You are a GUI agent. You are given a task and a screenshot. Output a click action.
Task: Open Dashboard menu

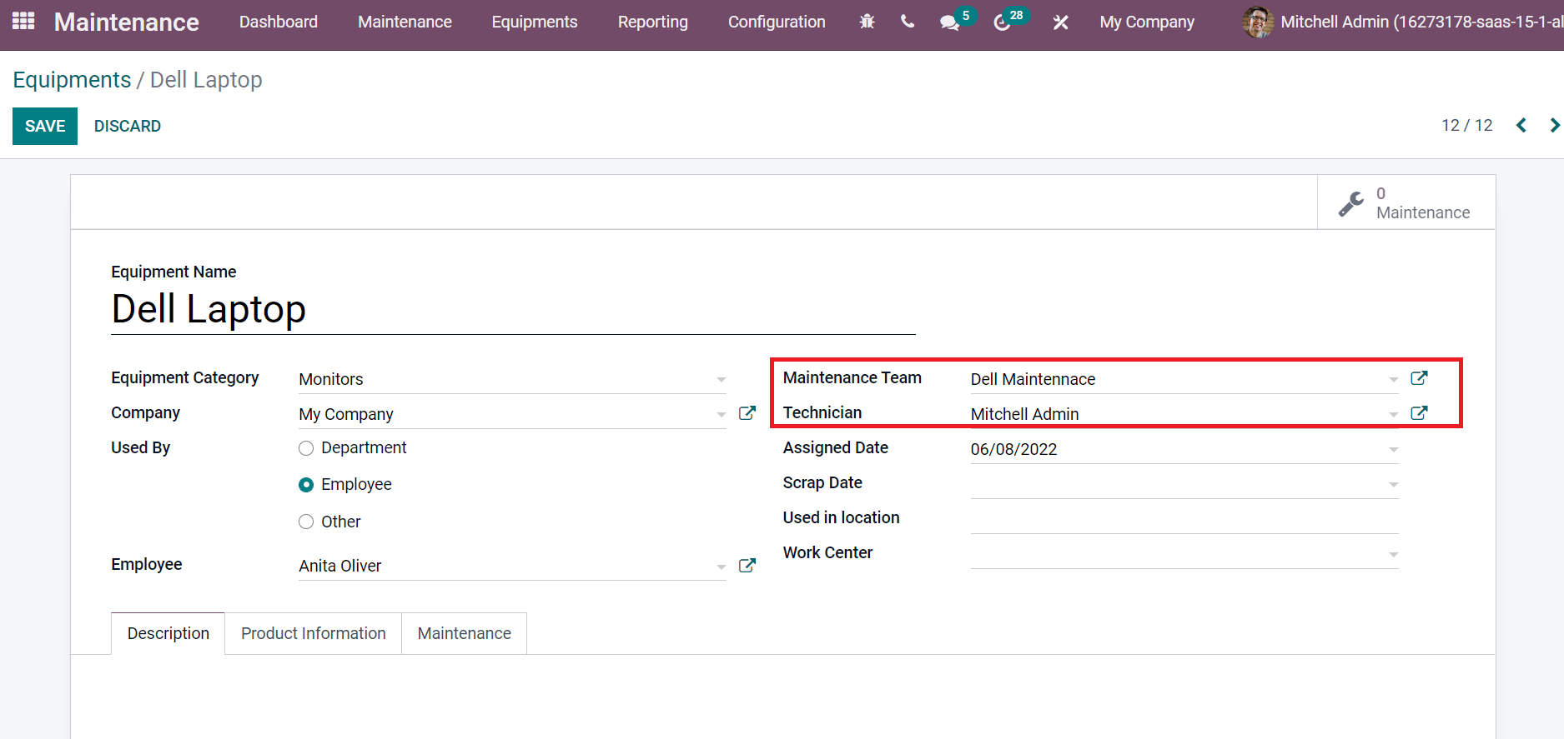coord(279,22)
